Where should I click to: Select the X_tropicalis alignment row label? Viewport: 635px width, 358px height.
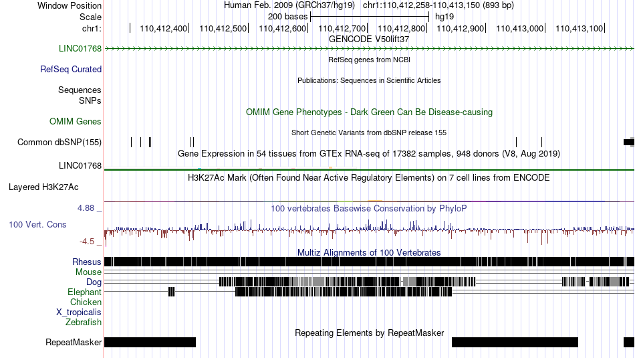pyautogui.click(x=79, y=312)
